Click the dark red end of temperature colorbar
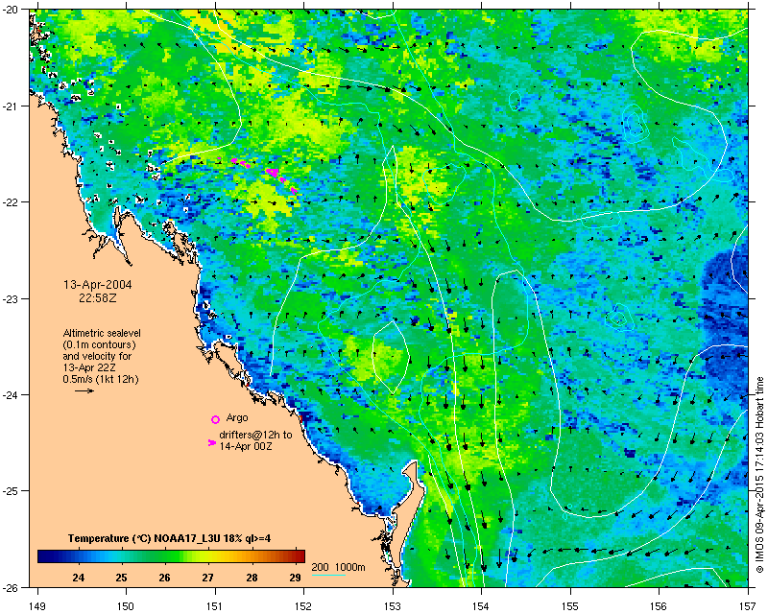The height and width of the screenshot is (614, 768). point(299,556)
